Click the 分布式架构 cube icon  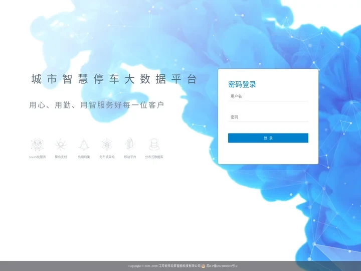[107, 145]
